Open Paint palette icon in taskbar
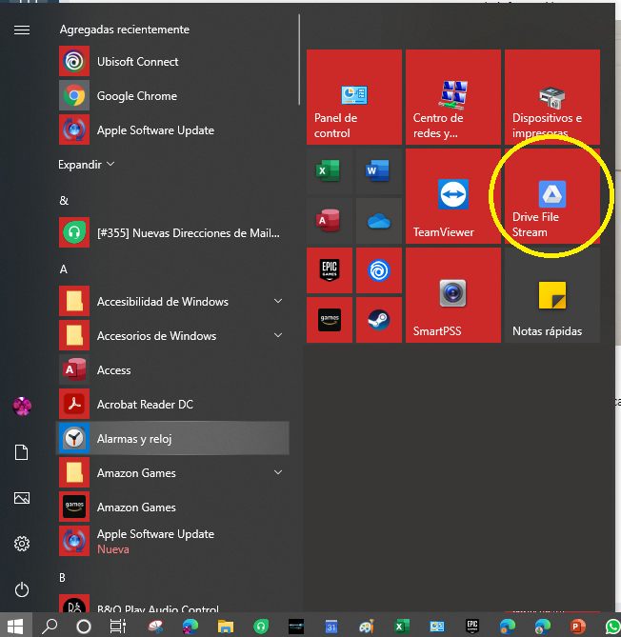Viewport: 621px width, 637px height. coord(367,626)
